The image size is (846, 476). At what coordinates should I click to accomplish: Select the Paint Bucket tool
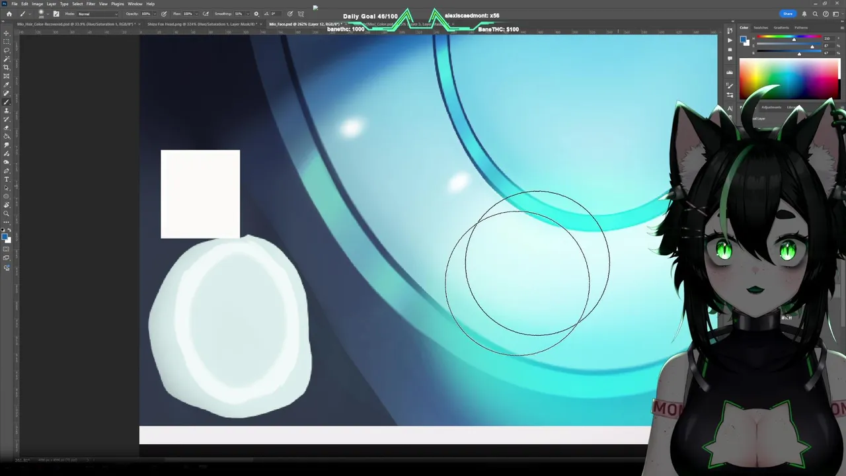click(7, 136)
